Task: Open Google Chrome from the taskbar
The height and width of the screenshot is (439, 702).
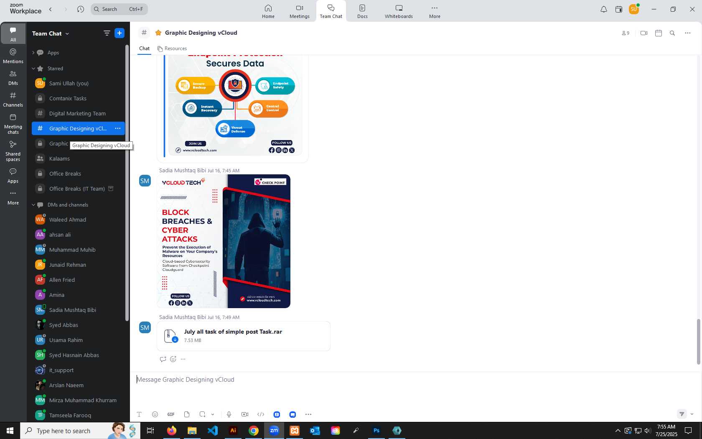Action: [x=254, y=430]
